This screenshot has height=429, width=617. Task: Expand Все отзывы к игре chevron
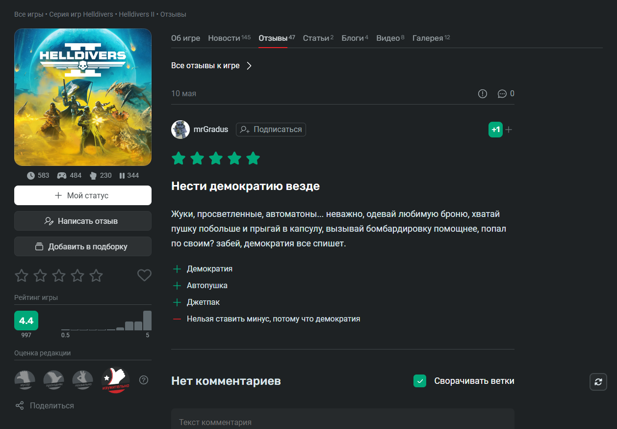click(x=249, y=66)
